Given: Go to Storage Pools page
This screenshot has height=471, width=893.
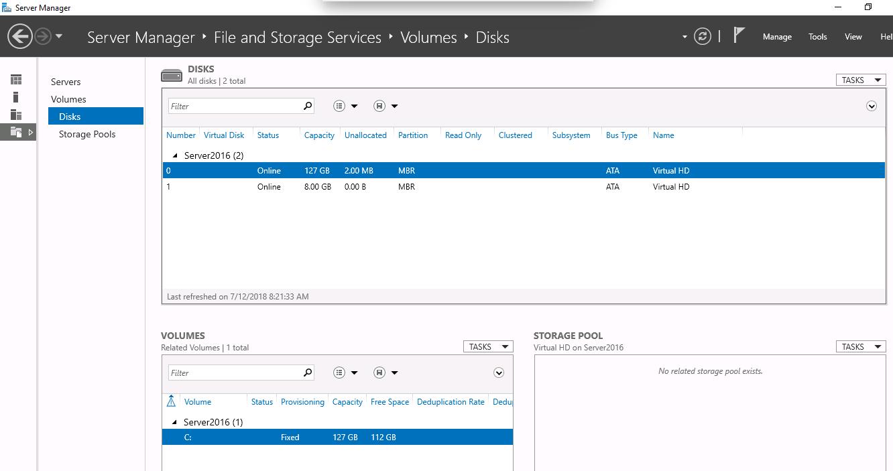Looking at the screenshot, I should click(87, 134).
